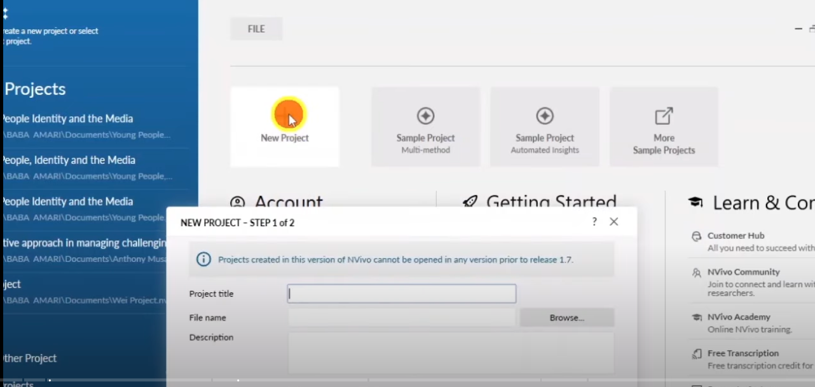Click the More Sample Projects external-link icon
This screenshot has height=387, width=815.
664,116
